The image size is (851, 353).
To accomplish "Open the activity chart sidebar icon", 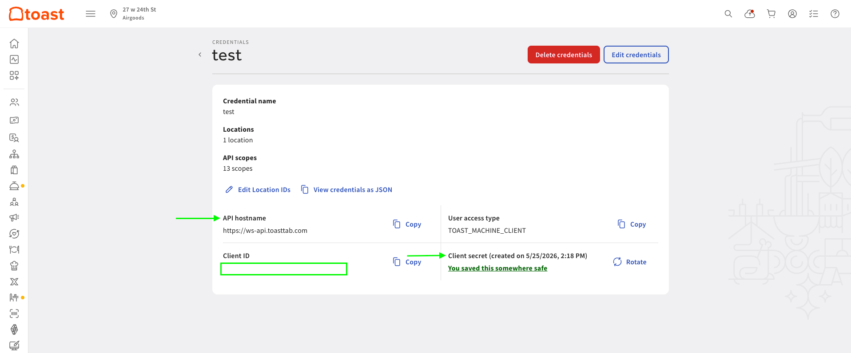I will (x=14, y=59).
